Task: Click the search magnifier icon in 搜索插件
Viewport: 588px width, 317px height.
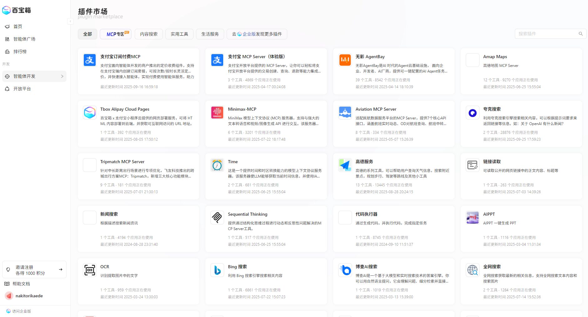Action: coord(580,34)
